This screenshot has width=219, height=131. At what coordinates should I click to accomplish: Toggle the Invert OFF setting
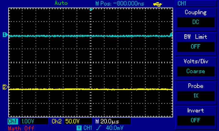pos(195,120)
